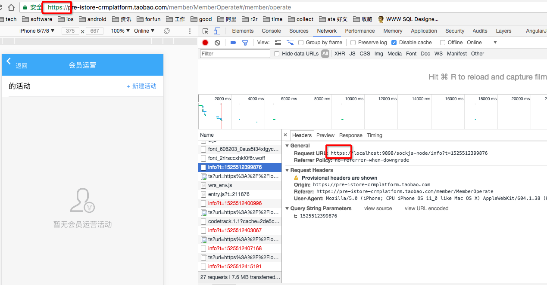Click the Filter text input
Screen dimensions: 547x285
(235, 54)
